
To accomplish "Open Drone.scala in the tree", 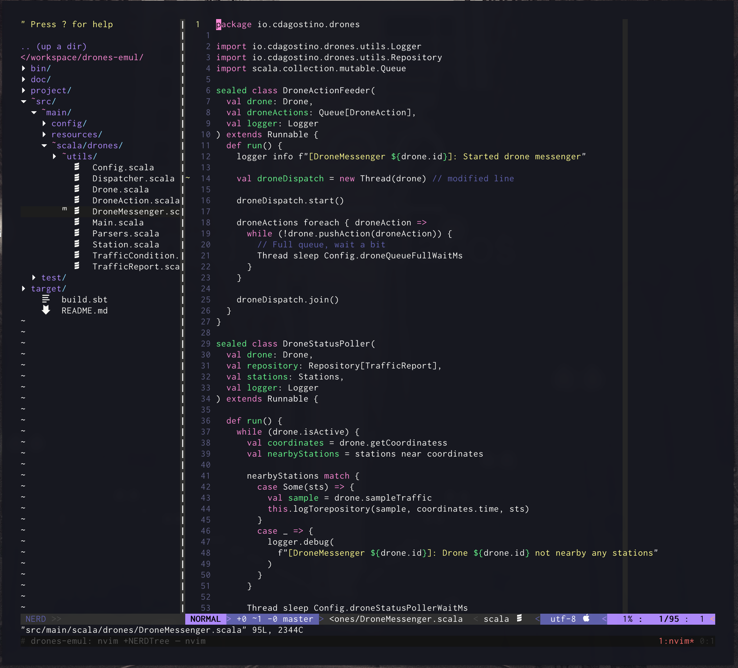I will (x=121, y=189).
